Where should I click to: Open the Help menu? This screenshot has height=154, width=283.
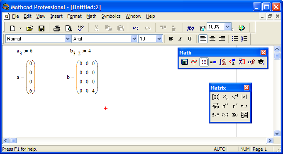[x=151, y=17]
